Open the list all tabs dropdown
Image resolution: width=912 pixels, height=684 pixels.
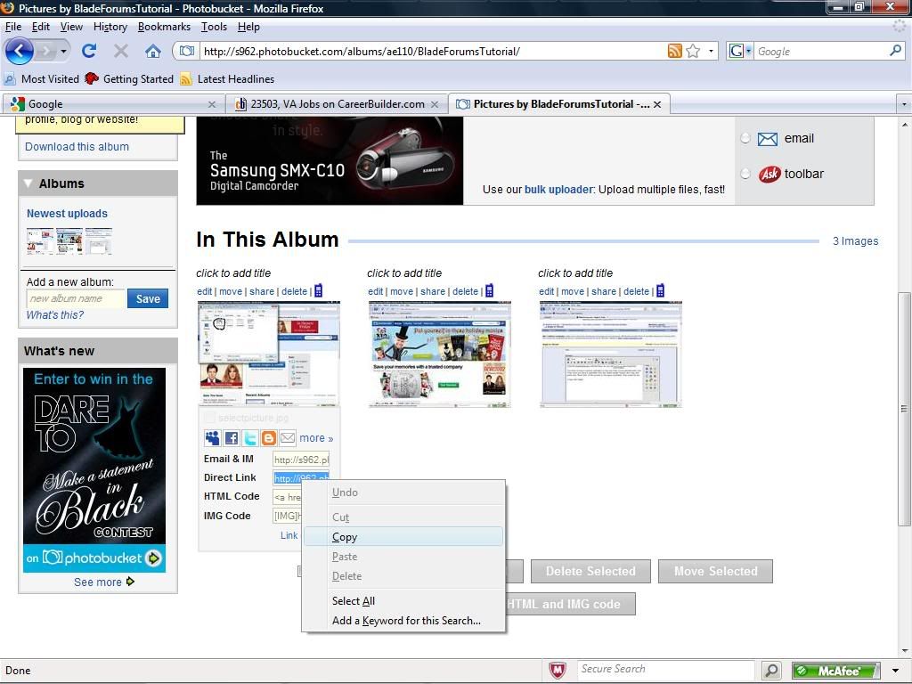coord(904,105)
